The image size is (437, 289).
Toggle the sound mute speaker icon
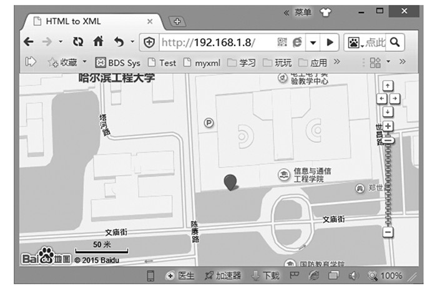[353, 275]
